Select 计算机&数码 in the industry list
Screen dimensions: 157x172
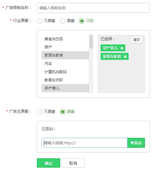(x=65, y=72)
